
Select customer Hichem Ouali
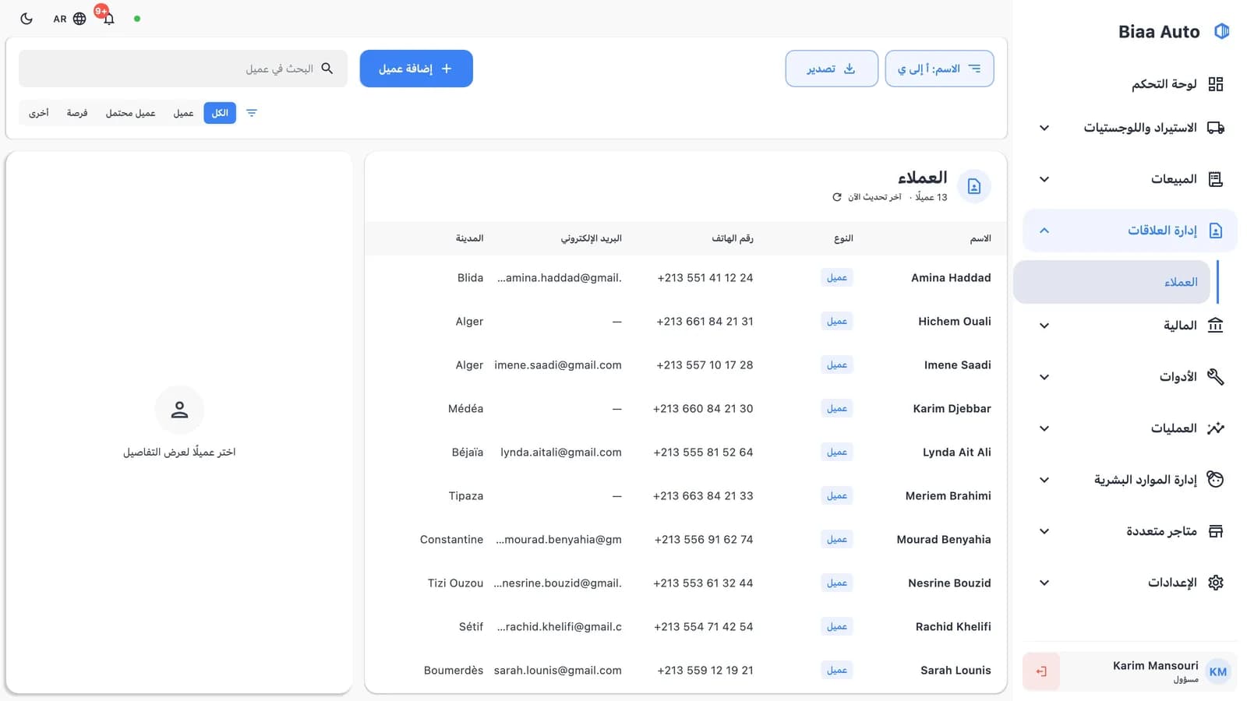955,321
